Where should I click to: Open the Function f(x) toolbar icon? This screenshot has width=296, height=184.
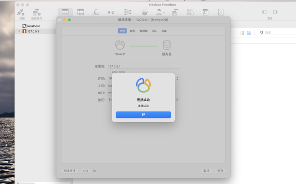click(x=96, y=12)
